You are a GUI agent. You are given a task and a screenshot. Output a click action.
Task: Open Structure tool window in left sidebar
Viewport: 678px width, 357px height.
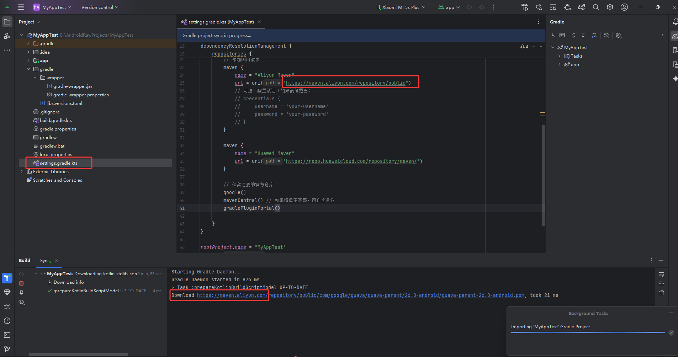tap(7, 36)
